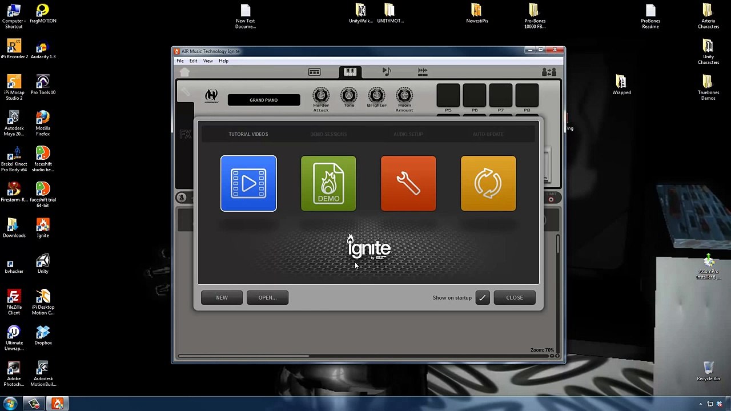Open the Edit menu
731x411 pixels.
tap(194, 61)
